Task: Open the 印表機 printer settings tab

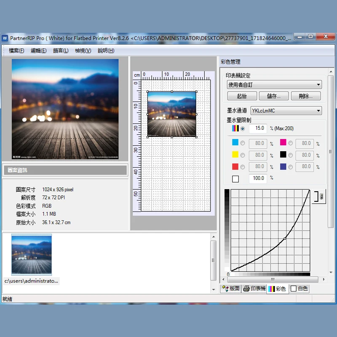Action: click(x=254, y=289)
